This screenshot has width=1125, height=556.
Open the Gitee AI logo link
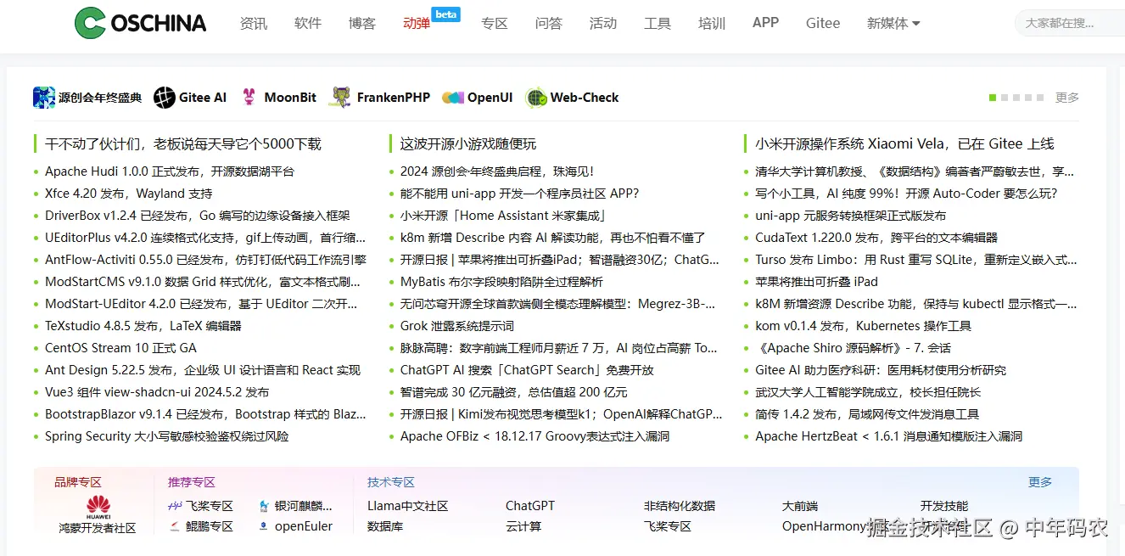164,98
